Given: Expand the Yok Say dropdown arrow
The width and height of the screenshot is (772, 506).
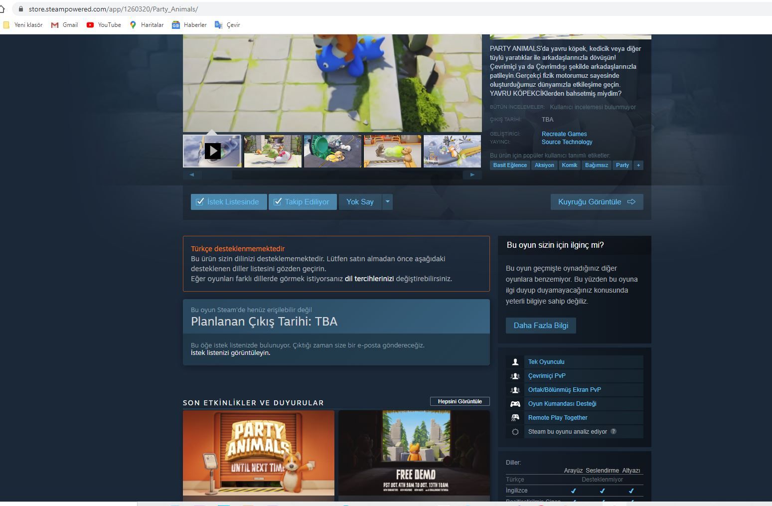Looking at the screenshot, I should point(388,202).
